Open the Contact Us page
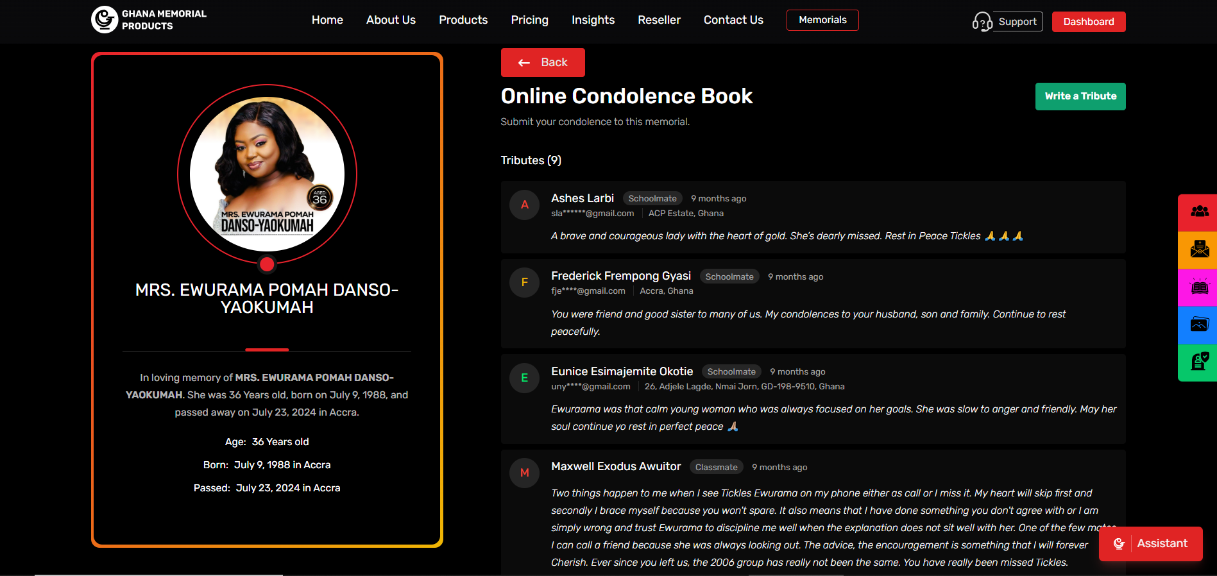This screenshot has height=576, width=1217. click(733, 20)
